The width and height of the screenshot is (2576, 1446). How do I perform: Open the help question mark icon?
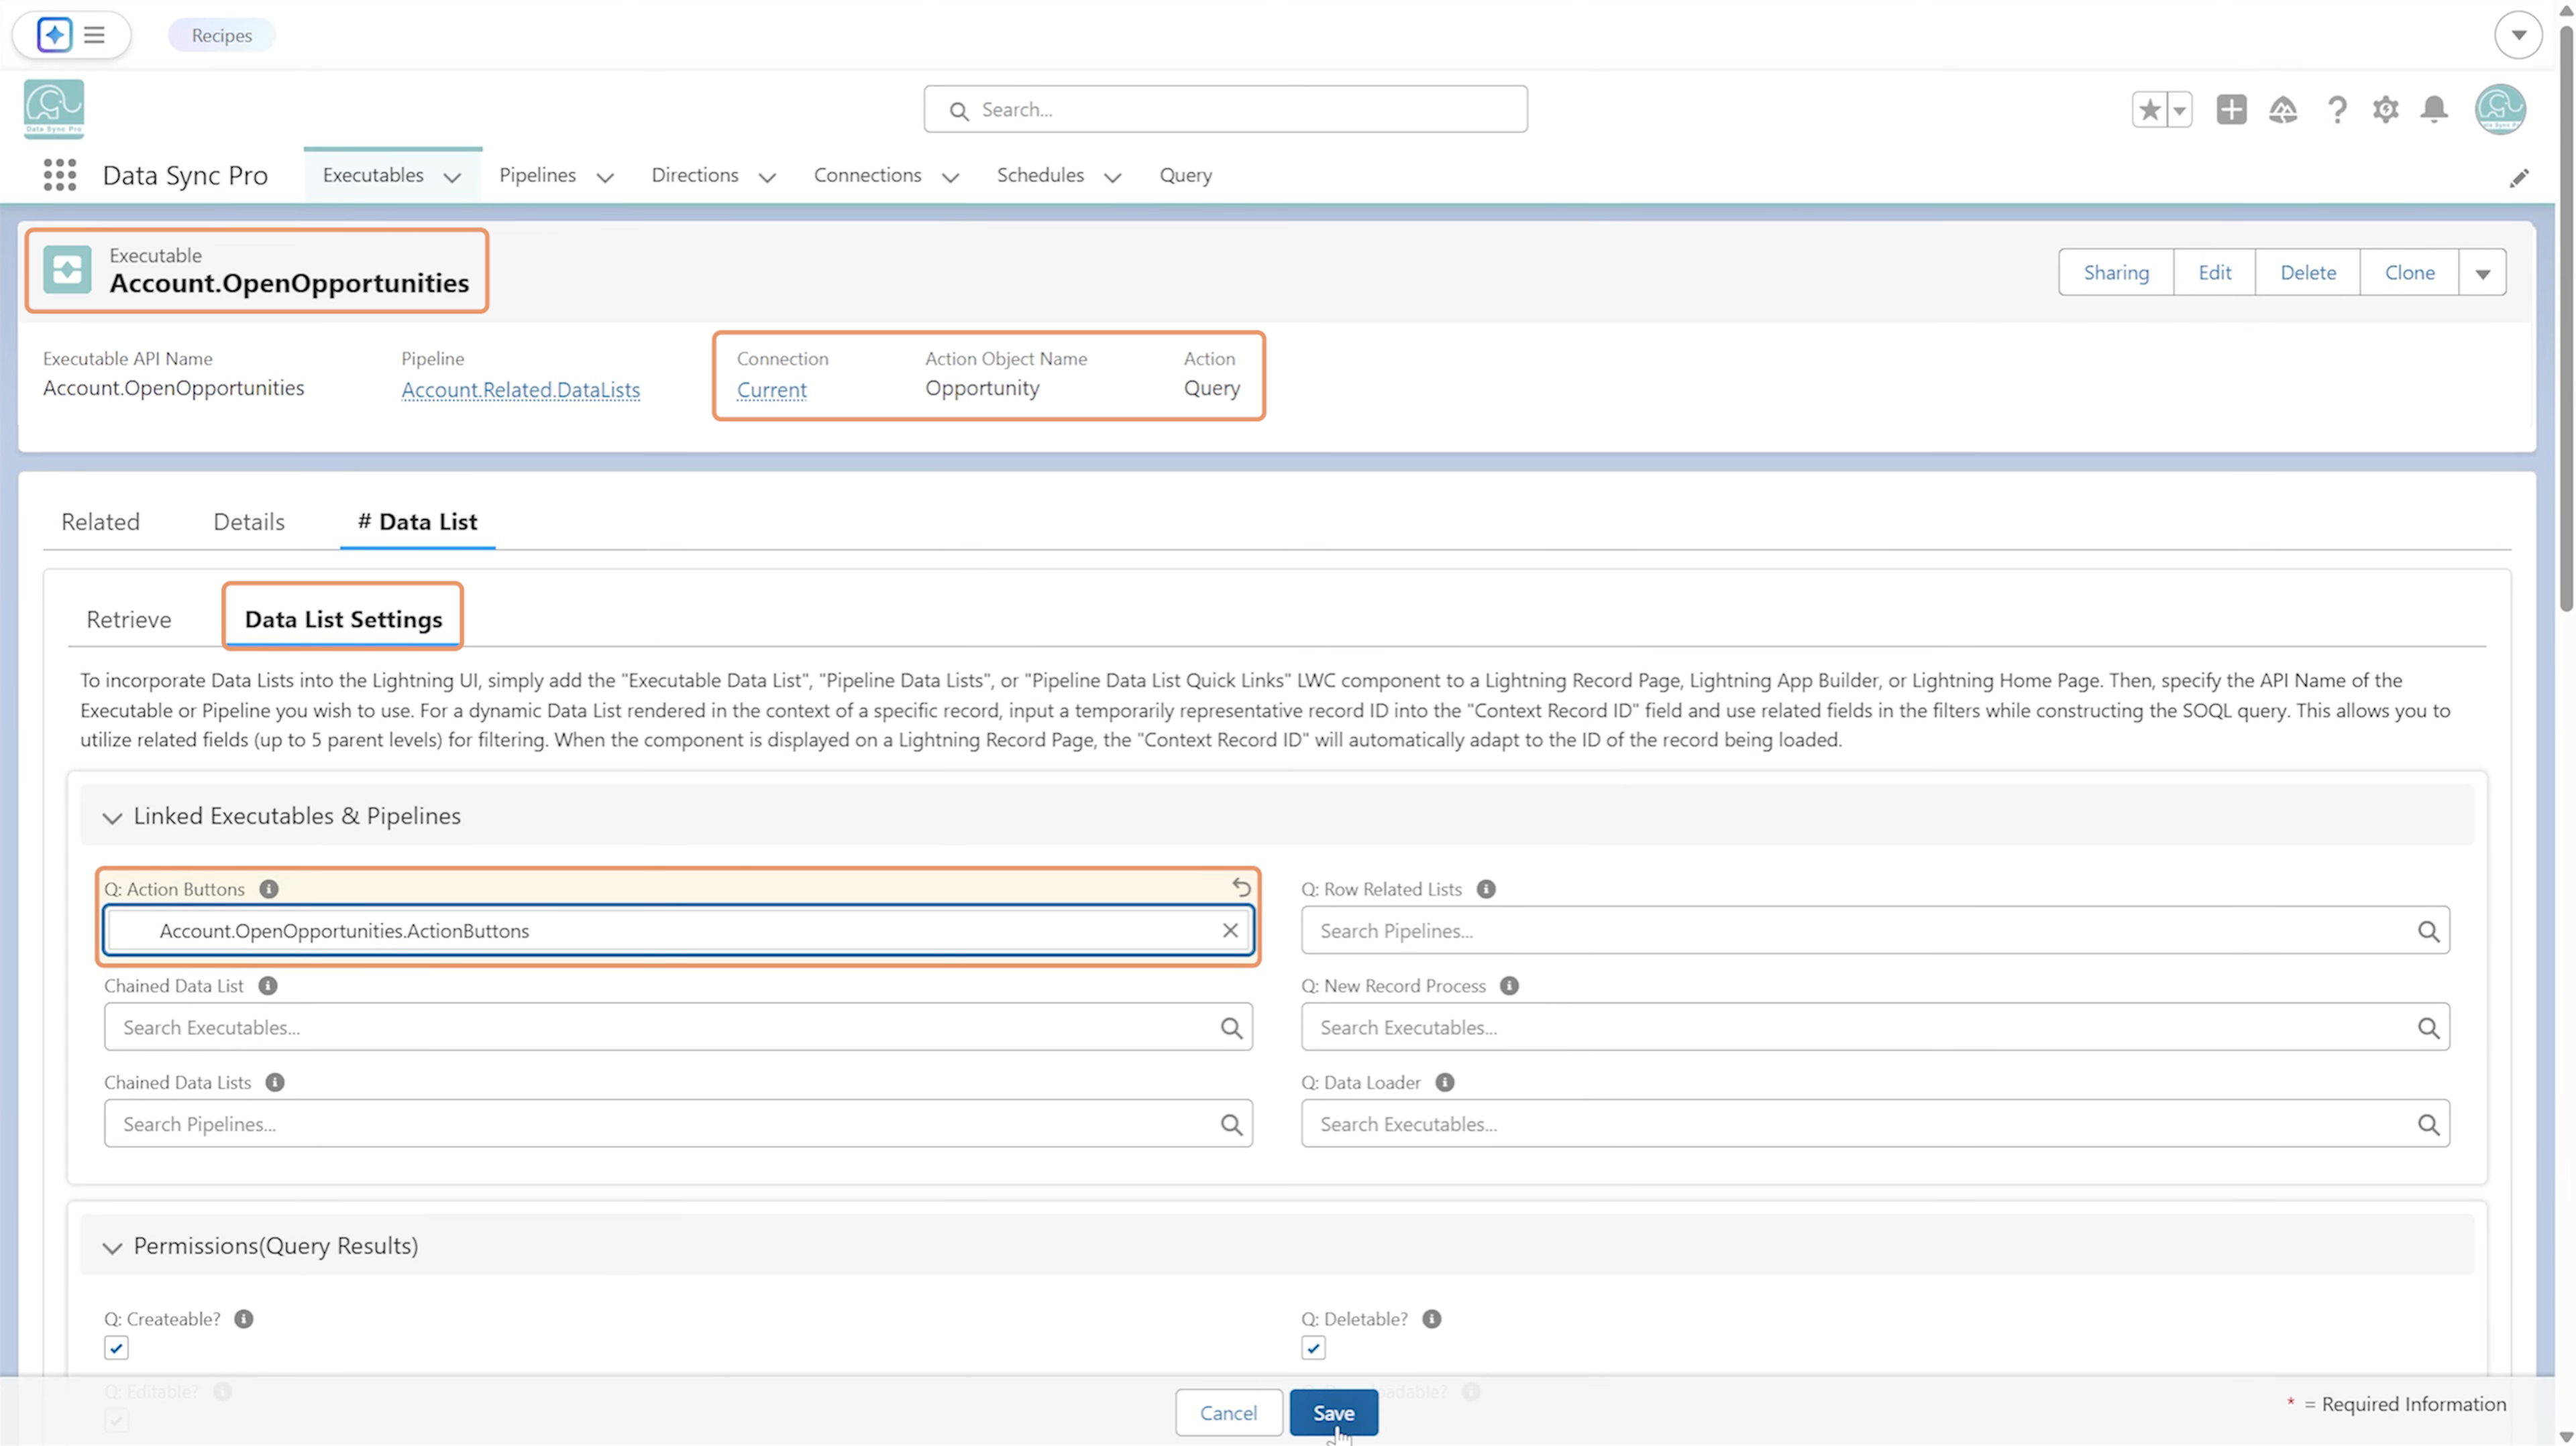[x=2336, y=109]
